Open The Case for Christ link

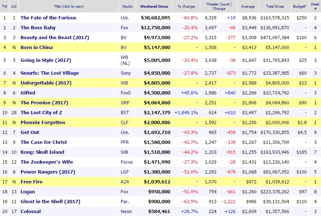click(44, 142)
